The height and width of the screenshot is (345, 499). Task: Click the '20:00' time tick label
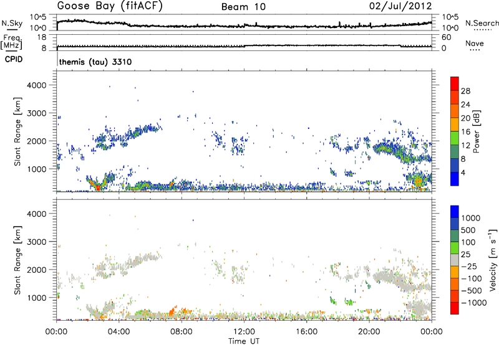[369, 332]
